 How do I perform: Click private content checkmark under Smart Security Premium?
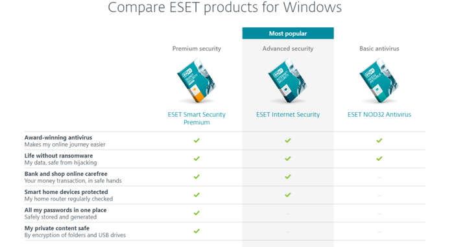pyautogui.click(x=197, y=231)
